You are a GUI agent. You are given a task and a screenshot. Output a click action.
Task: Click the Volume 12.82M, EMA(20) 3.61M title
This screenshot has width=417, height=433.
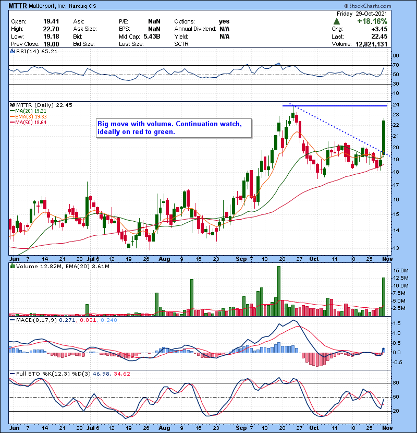tap(63, 266)
